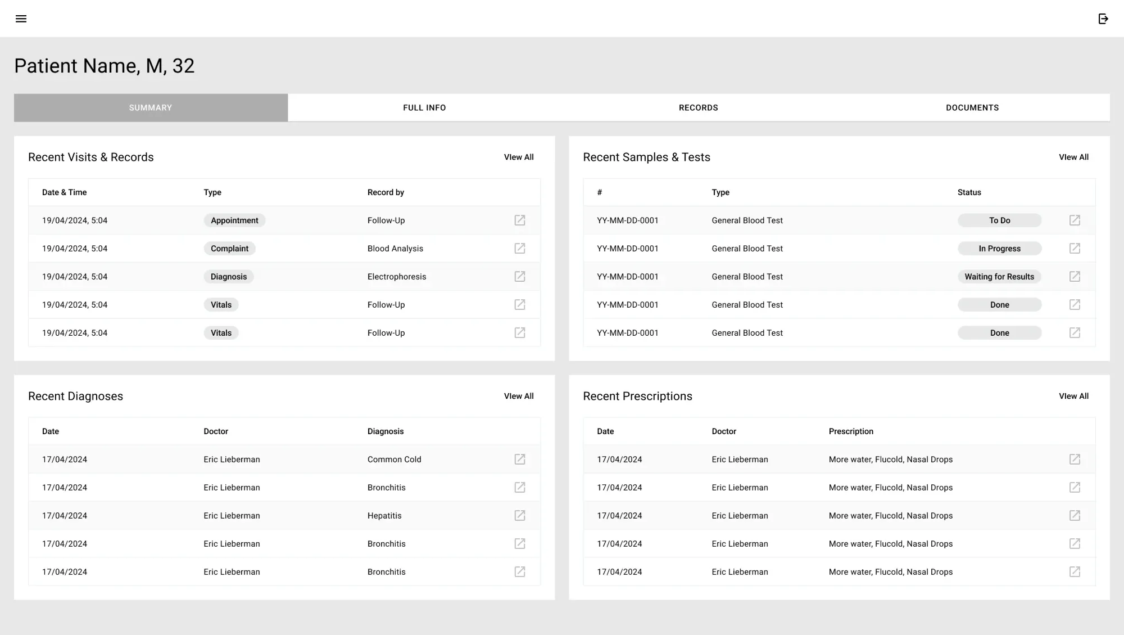Click the Diagnosis type chip
Image resolution: width=1124 pixels, height=635 pixels.
pos(229,277)
